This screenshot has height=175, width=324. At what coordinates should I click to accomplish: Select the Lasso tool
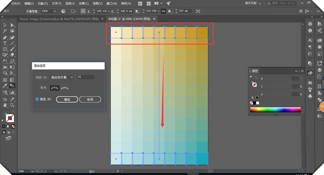[x=12, y=31]
